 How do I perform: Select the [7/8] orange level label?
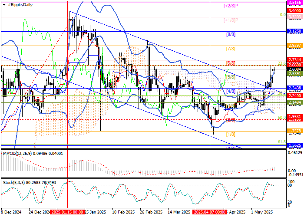[x=231, y=48]
